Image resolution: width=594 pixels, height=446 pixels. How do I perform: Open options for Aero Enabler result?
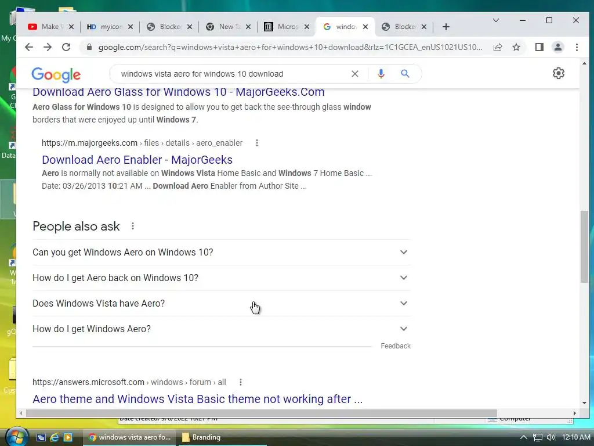(x=257, y=143)
